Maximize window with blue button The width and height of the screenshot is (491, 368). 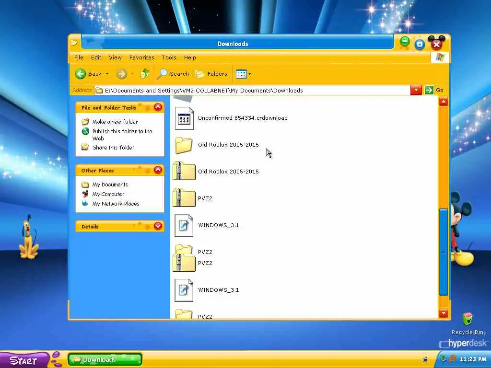pos(420,45)
